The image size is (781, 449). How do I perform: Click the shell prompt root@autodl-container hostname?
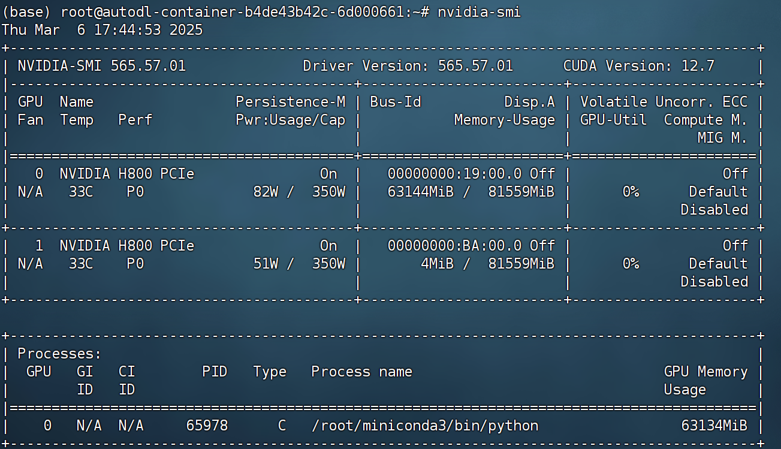tap(230, 12)
